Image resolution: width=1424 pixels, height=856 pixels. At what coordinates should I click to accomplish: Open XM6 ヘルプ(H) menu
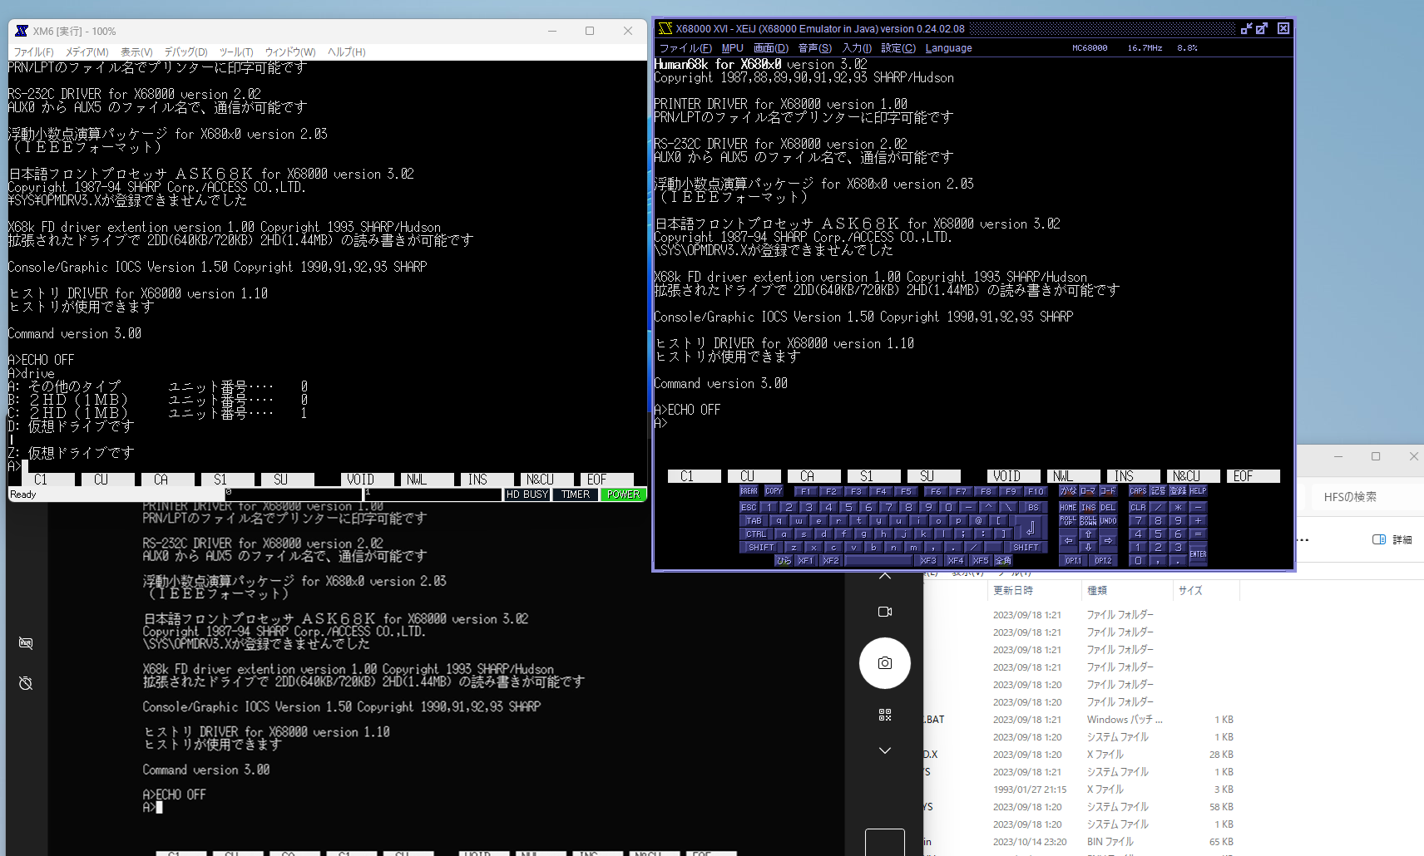pyautogui.click(x=347, y=52)
